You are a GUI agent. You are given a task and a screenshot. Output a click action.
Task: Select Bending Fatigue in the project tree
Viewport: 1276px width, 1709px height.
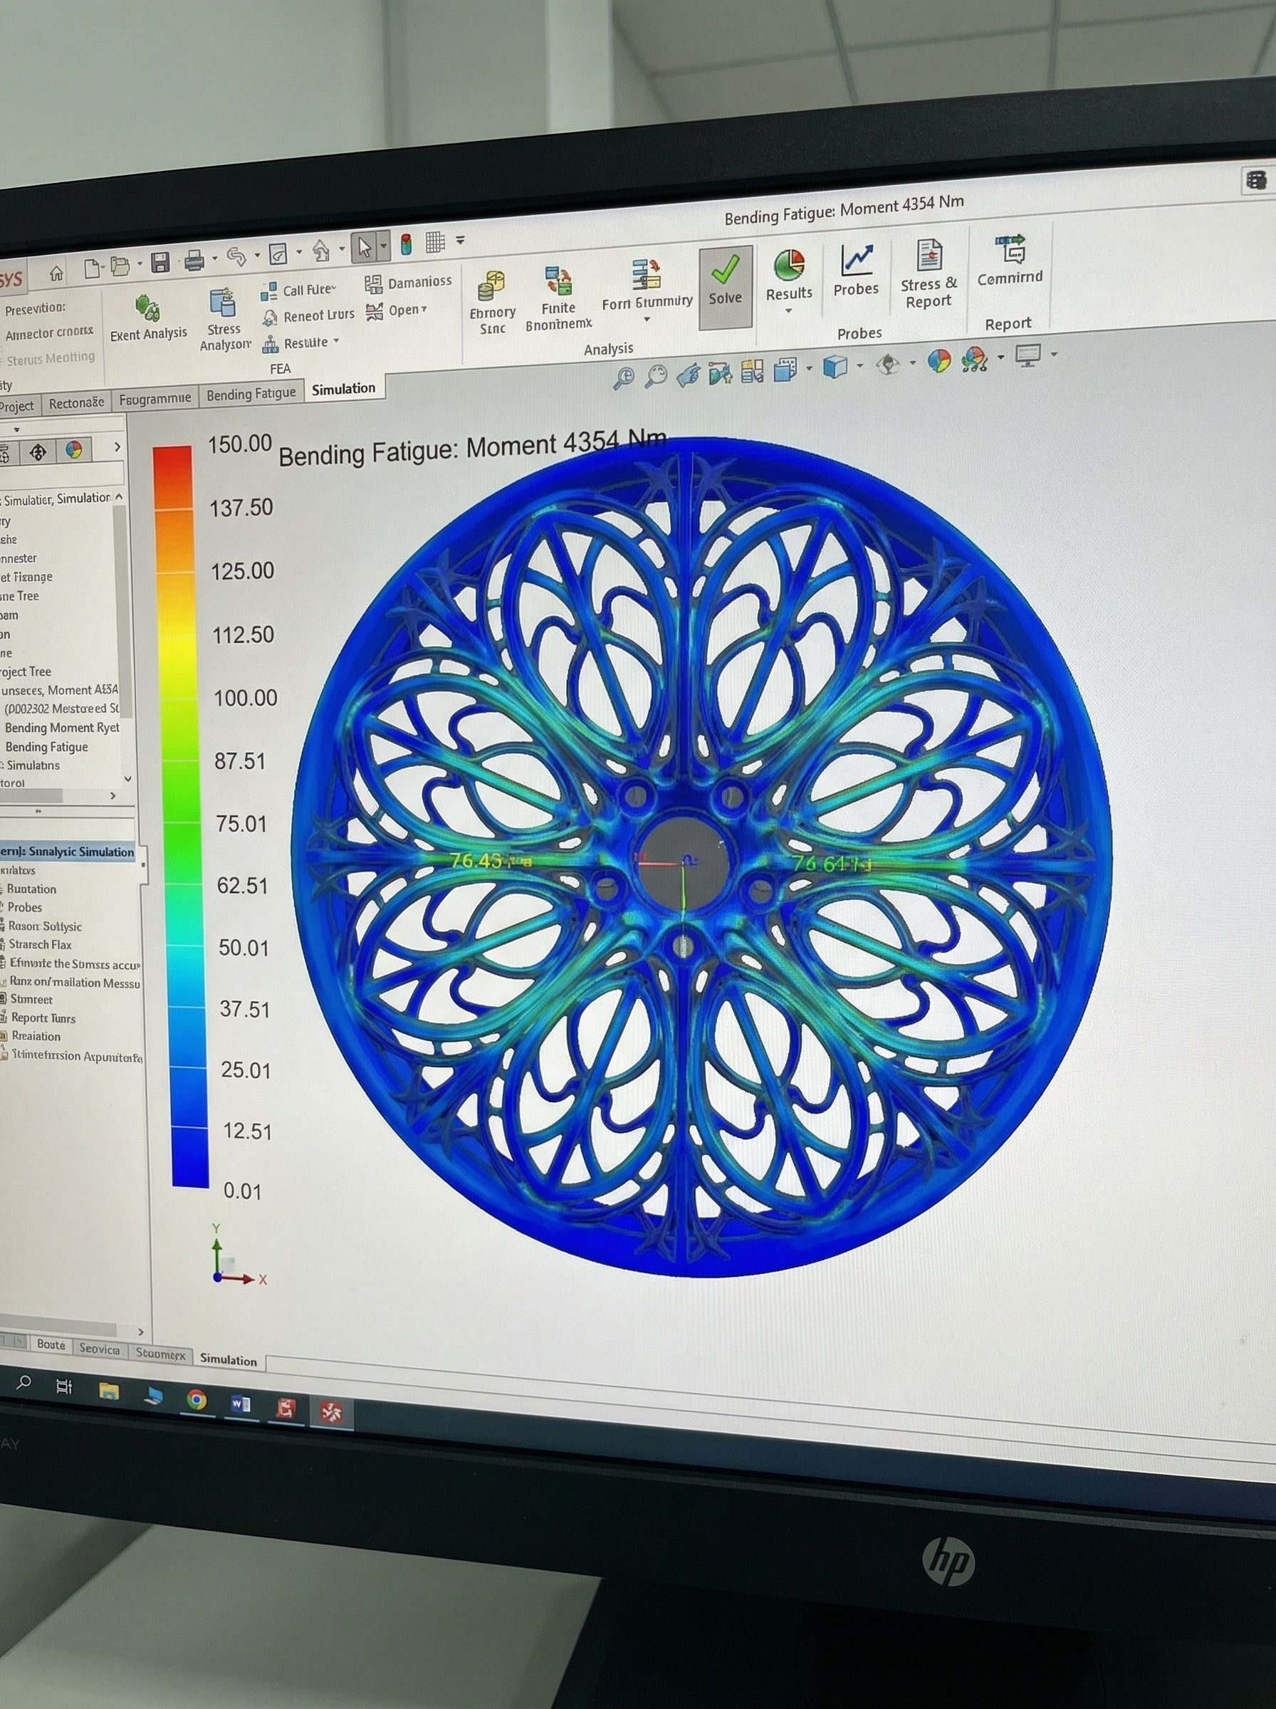[x=46, y=747]
